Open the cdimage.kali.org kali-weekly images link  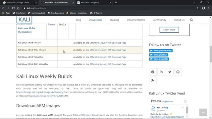click(40, 92)
